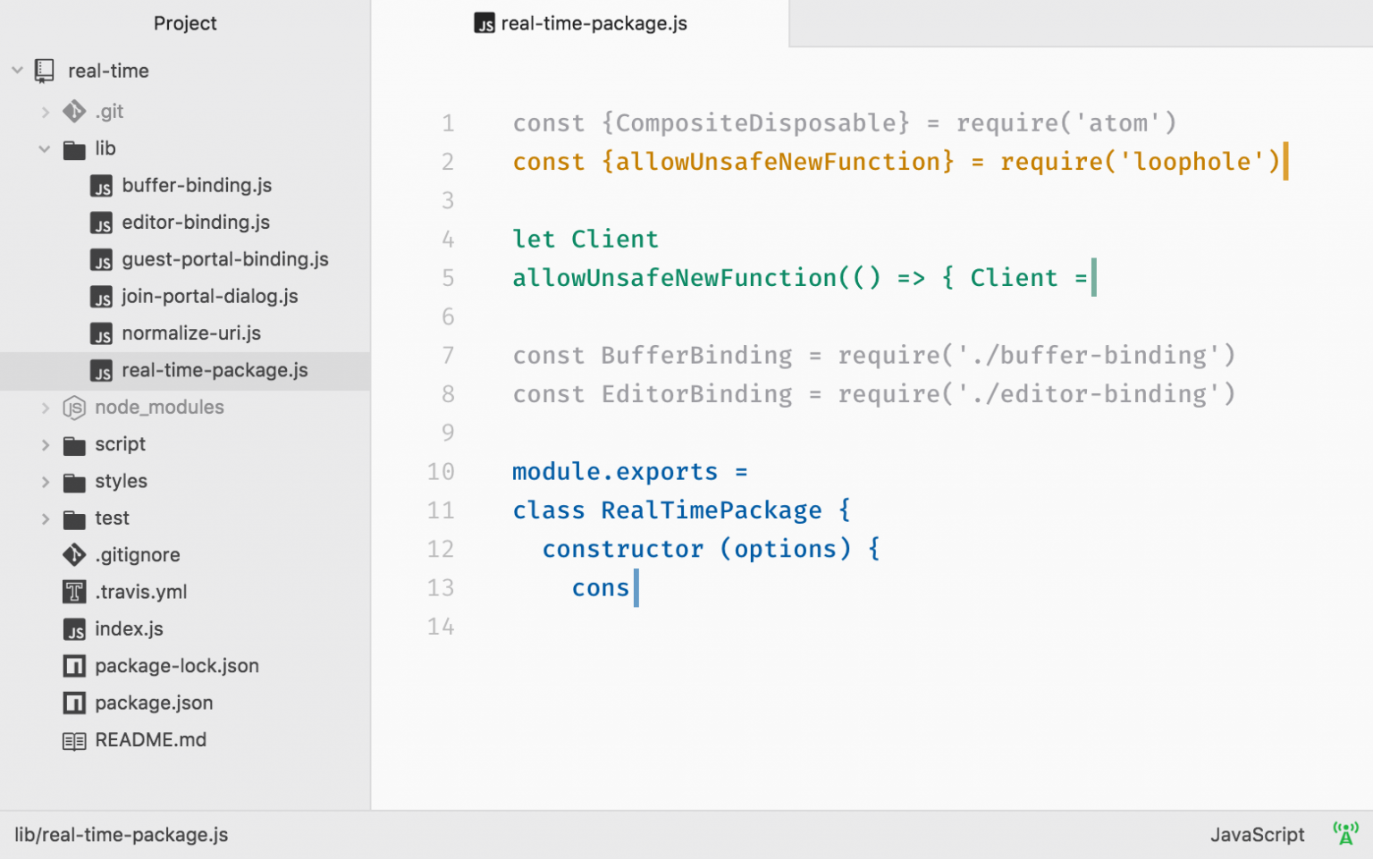Collapse the lib folder chevron
The image size is (1373, 859).
pos(44,149)
